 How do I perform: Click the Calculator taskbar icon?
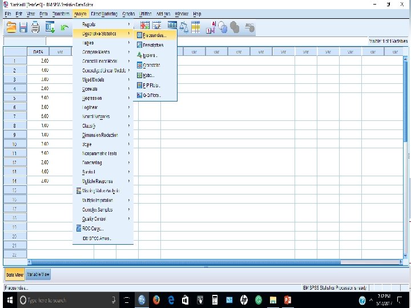click(x=215, y=300)
